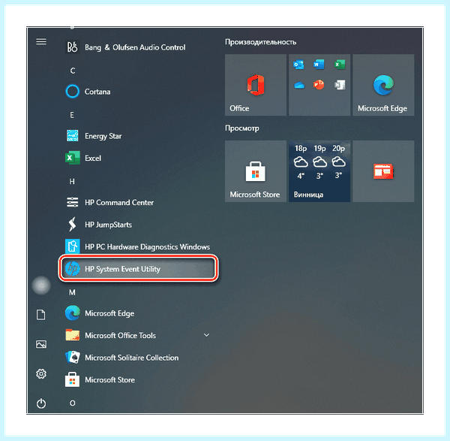Open Word icon in the Office tile group
Image resolution: width=450 pixels, height=441 pixels.
(x=319, y=65)
